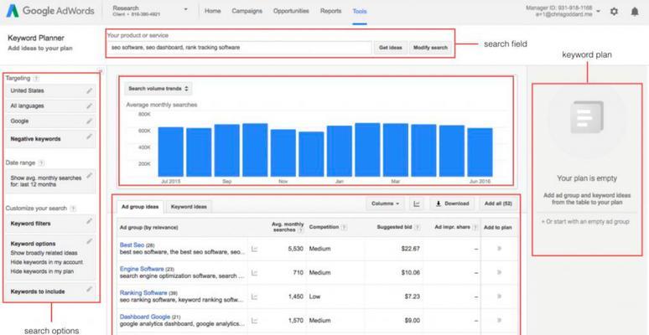Toggle the chart view icon beside Columns
The image size is (649, 335).
click(x=417, y=204)
